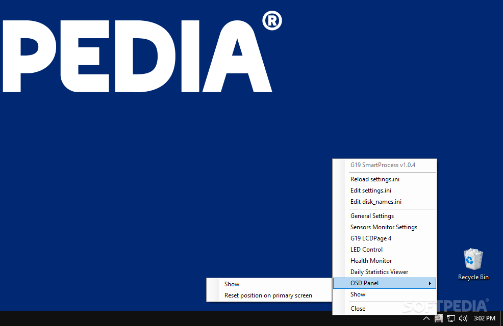Viewport: 503px width, 326px height.
Task: Expand the OSD Panel submenu
Action: coord(385,283)
